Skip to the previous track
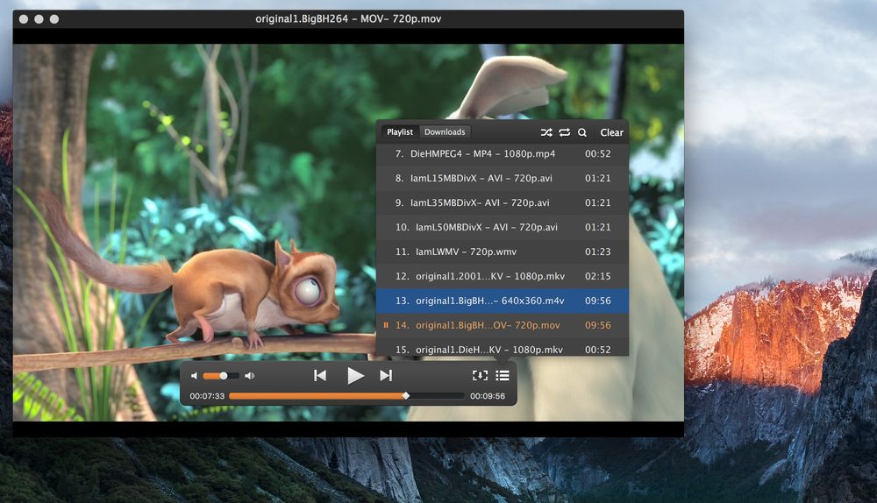Screen dimensions: 877x503 [x=320, y=376]
